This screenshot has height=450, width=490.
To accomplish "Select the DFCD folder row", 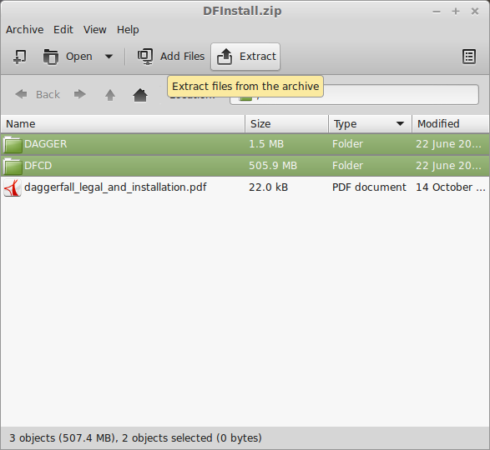I will (x=245, y=166).
